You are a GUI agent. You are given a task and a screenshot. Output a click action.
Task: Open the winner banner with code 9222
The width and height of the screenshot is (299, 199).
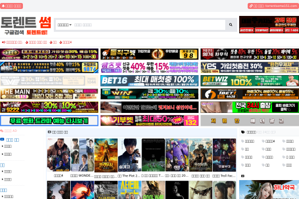pos(49,107)
